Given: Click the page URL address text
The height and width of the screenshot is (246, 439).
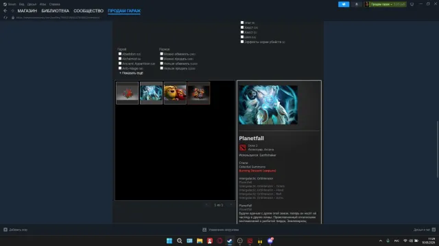Looking at the screenshot, I should (x=58, y=17).
